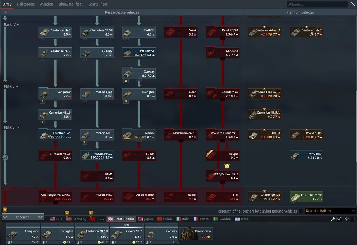Select the Centurion Mk.1 tank icon

pyautogui.click(x=45, y=32)
